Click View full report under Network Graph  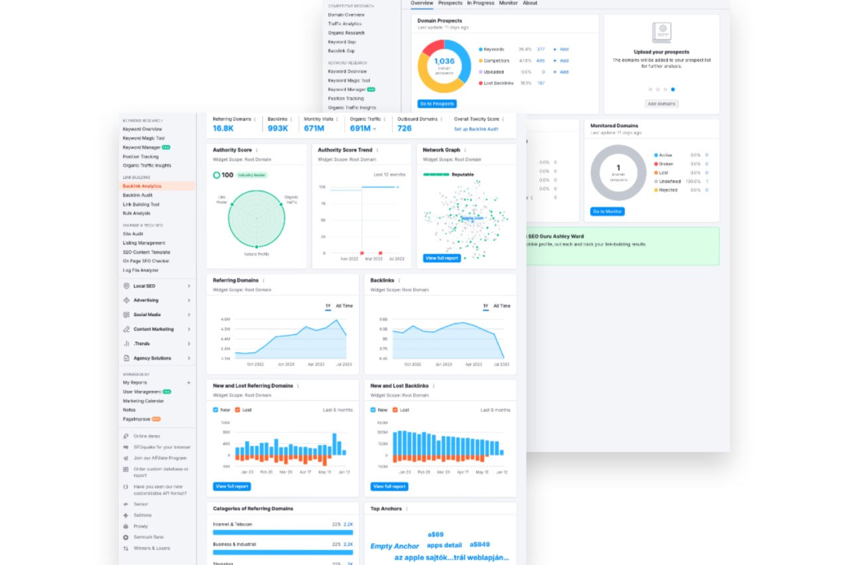click(x=442, y=258)
